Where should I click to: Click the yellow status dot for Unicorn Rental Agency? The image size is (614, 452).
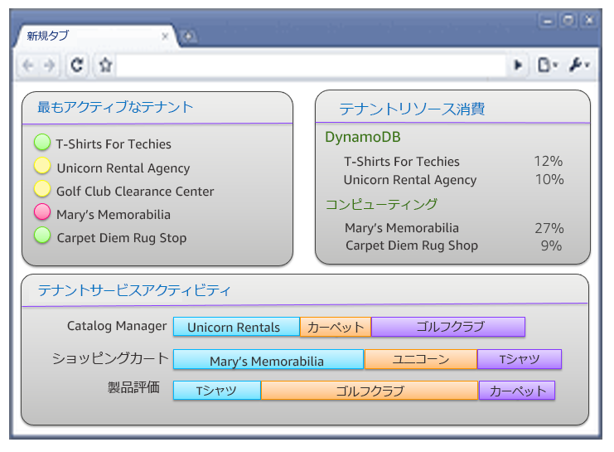coord(42,167)
